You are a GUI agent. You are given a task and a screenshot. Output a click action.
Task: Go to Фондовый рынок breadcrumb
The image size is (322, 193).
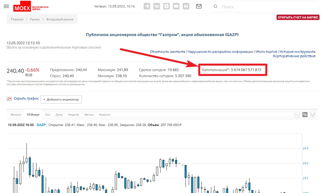point(60,19)
